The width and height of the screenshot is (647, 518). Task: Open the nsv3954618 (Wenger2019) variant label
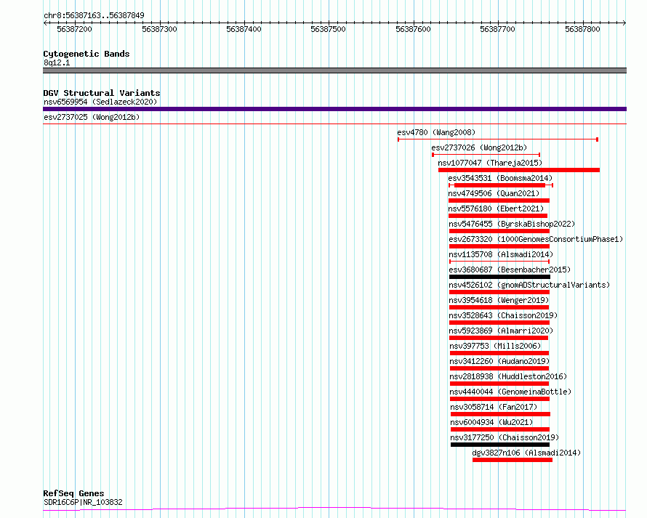tap(499, 300)
